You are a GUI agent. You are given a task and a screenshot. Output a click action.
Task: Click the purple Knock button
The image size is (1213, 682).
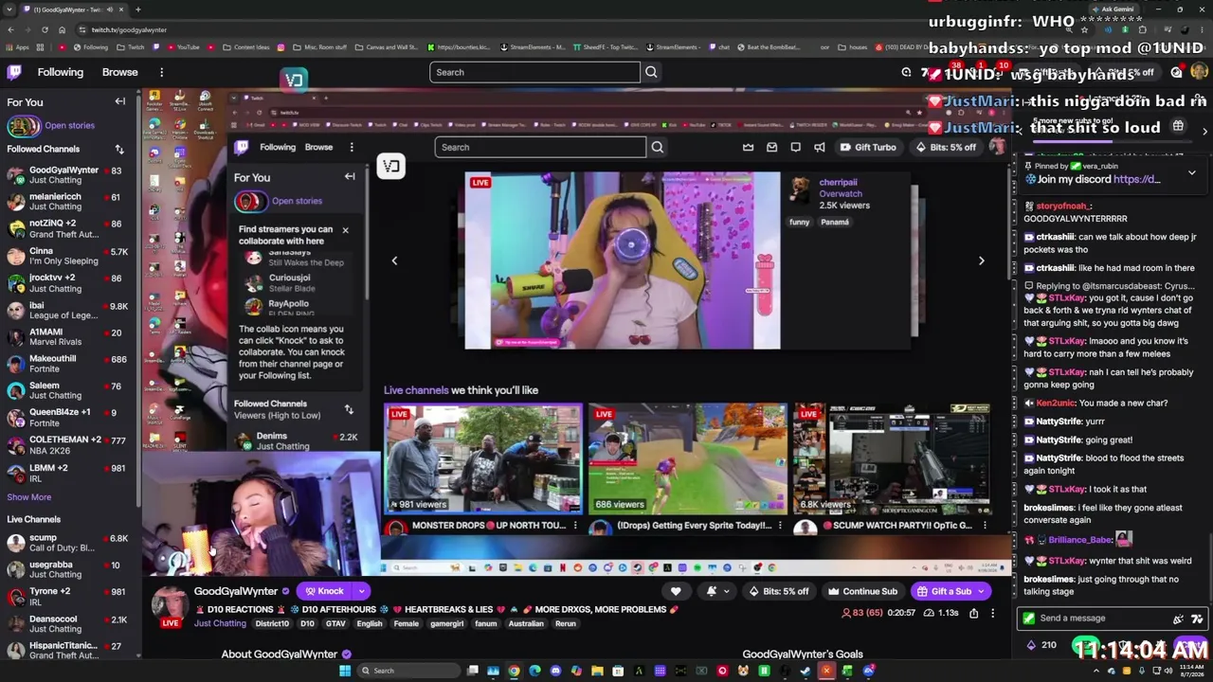[x=325, y=591]
